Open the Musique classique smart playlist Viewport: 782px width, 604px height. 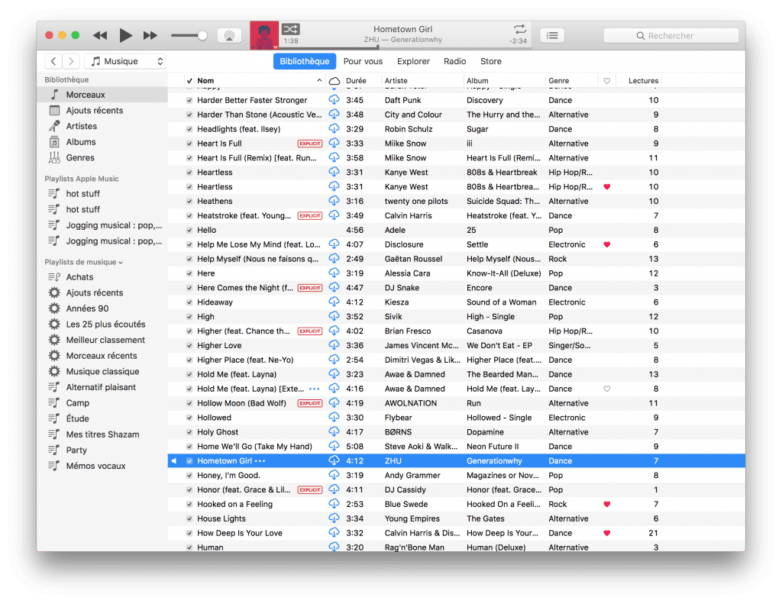[x=102, y=372]
